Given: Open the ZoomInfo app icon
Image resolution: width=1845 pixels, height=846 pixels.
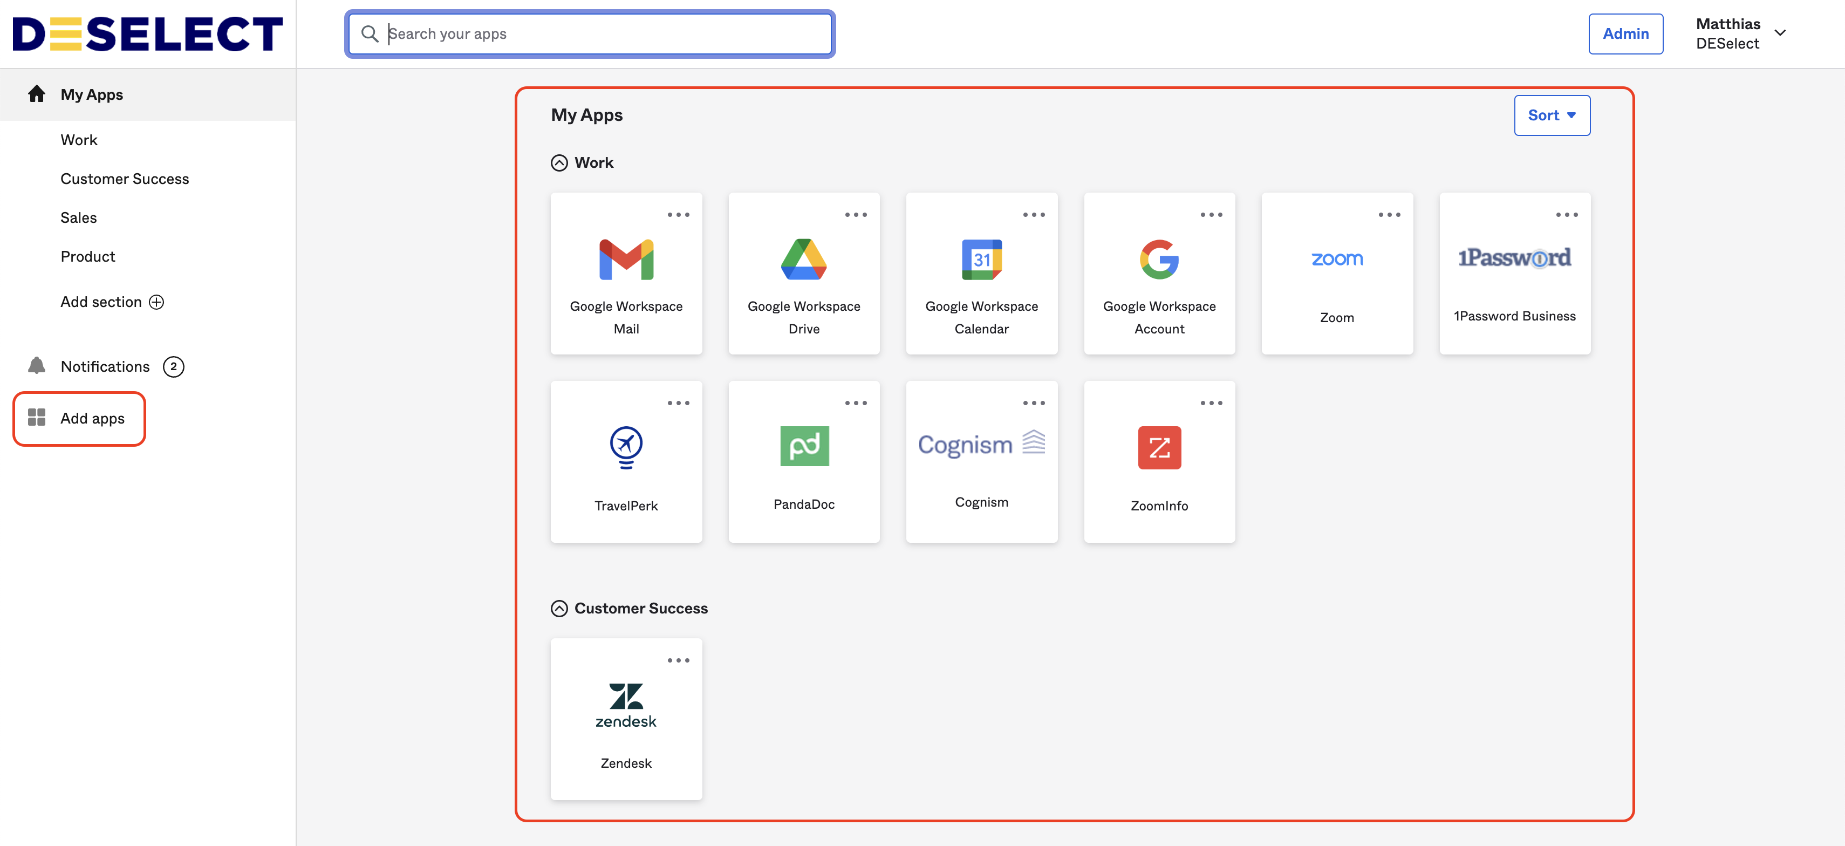Looking at the screenshot, I should click(1159, 448).
